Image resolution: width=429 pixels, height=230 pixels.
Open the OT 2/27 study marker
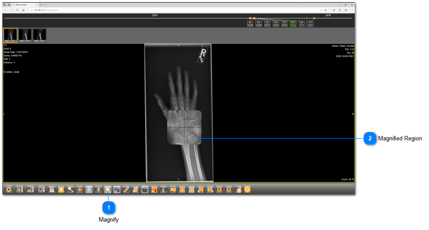pos(310,24)
